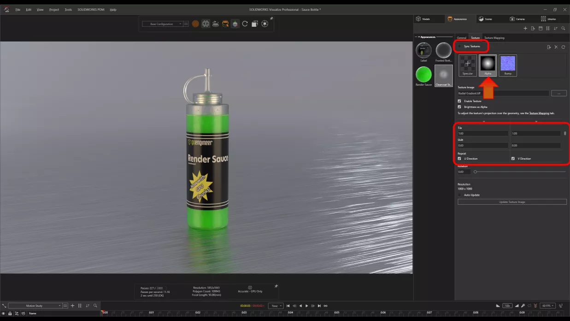Click the orange circular render mode icon

(195, 24)
